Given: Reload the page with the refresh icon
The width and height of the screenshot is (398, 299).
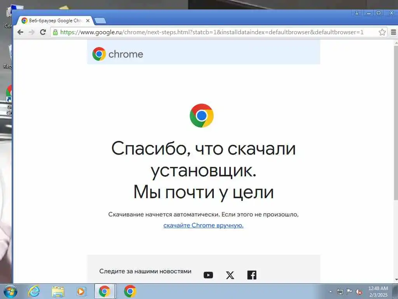Looking at the screenshot, I should [x=43, y=32].
